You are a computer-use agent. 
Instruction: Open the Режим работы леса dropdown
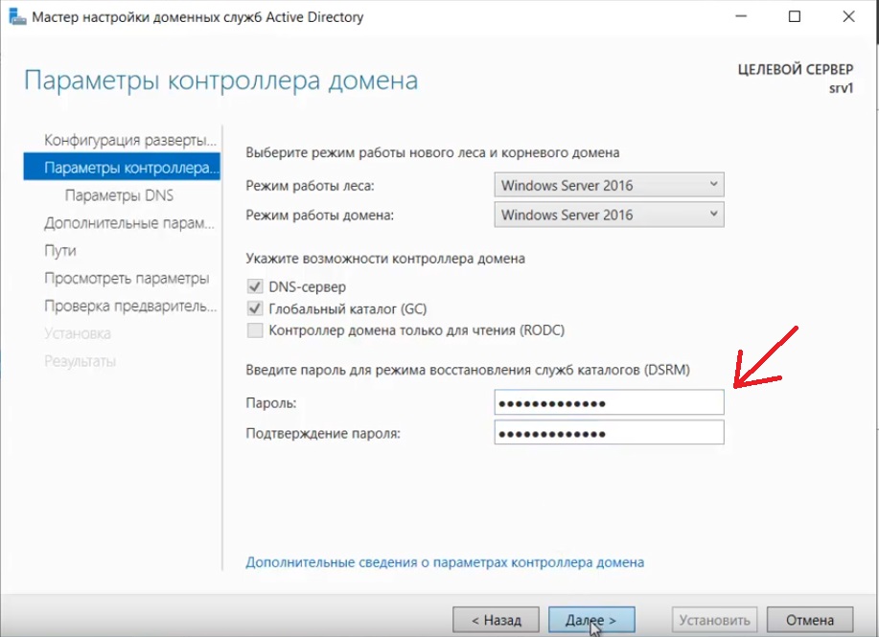[609, 185]
